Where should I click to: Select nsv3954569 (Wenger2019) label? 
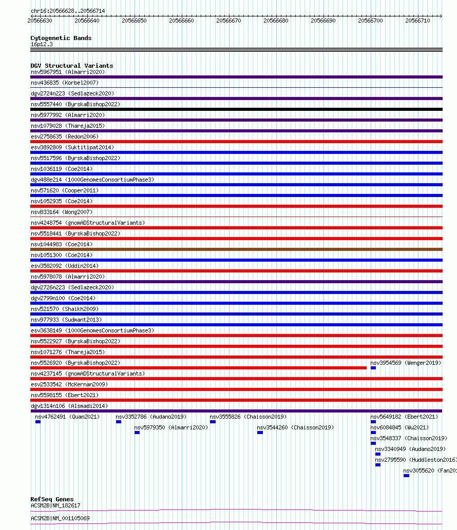pos(406,363)
